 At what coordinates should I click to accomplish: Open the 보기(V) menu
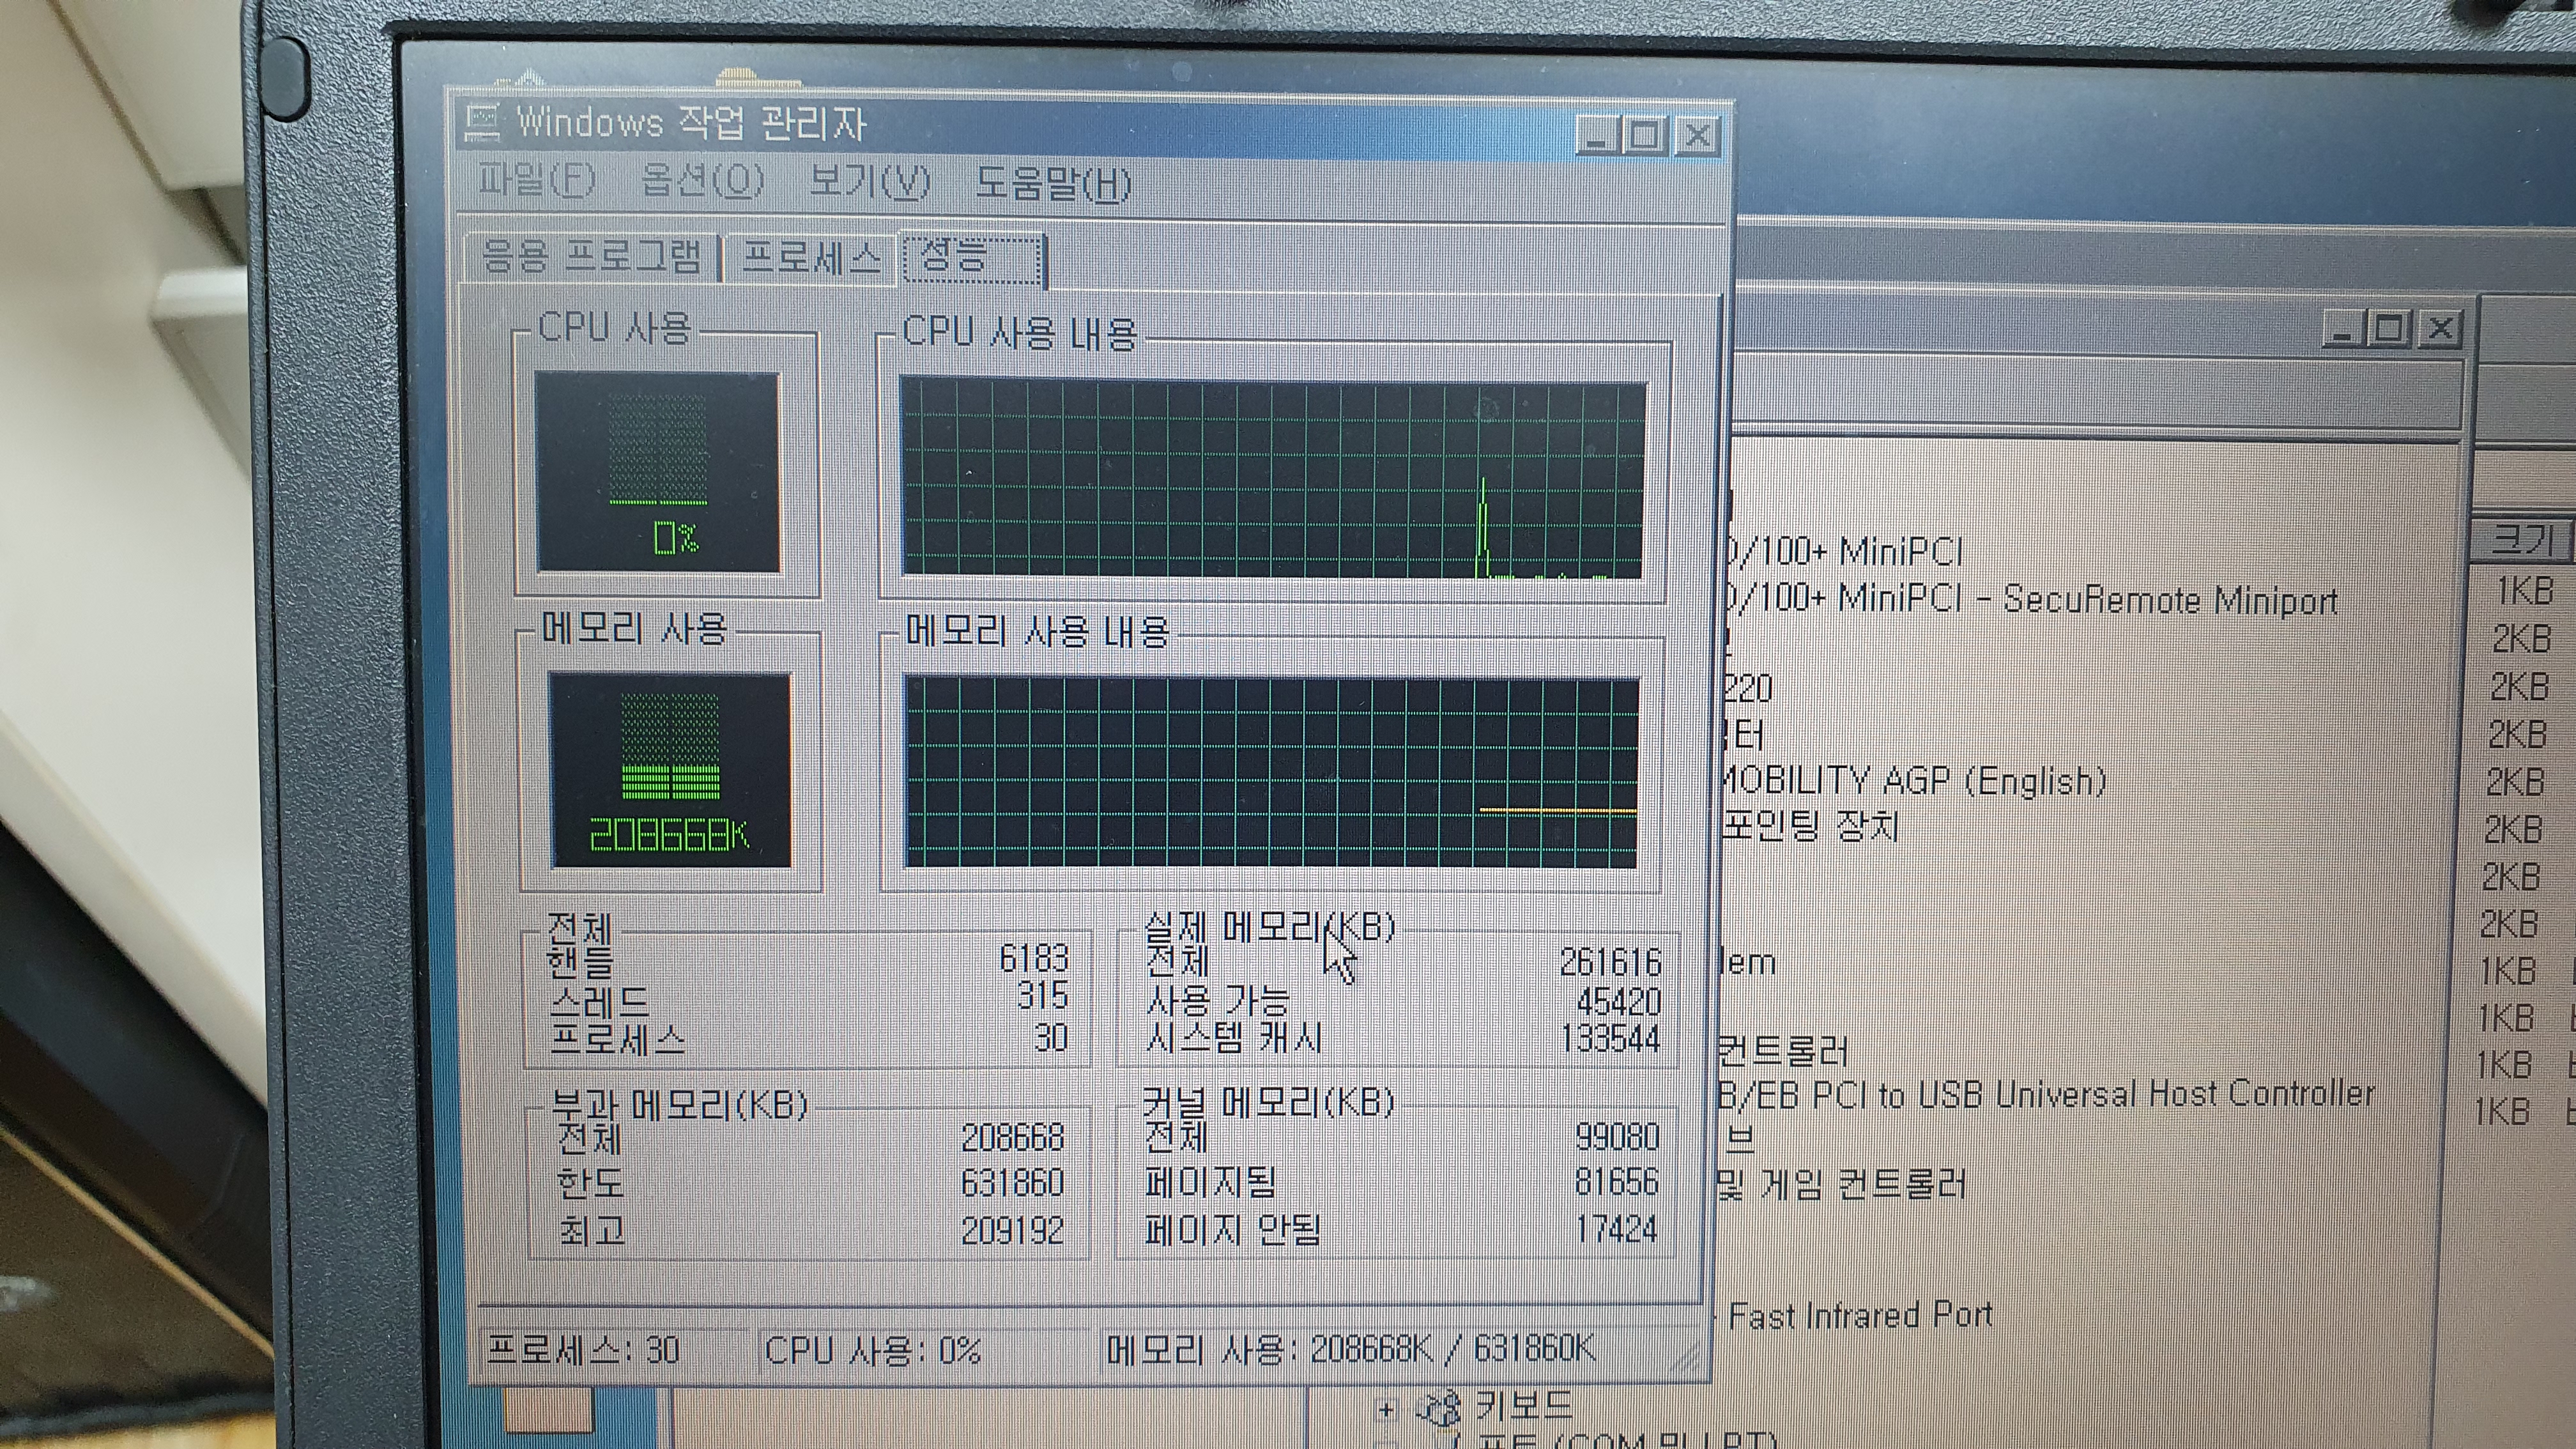click(868, 183)
